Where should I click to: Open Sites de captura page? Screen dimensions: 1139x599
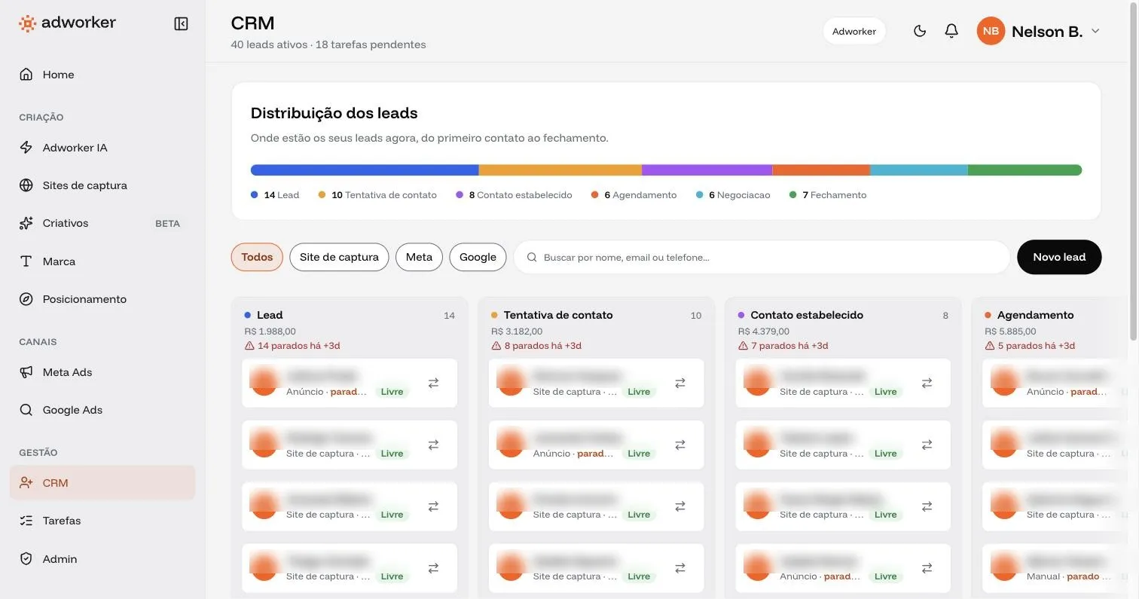coord(102,185)
